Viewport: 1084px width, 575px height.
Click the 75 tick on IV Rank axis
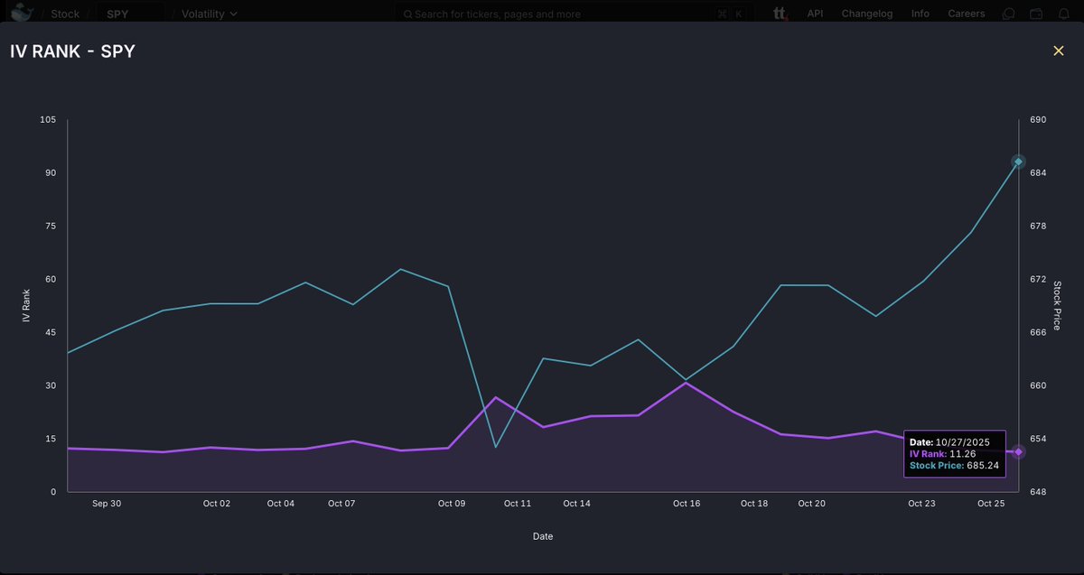[51, 227]
